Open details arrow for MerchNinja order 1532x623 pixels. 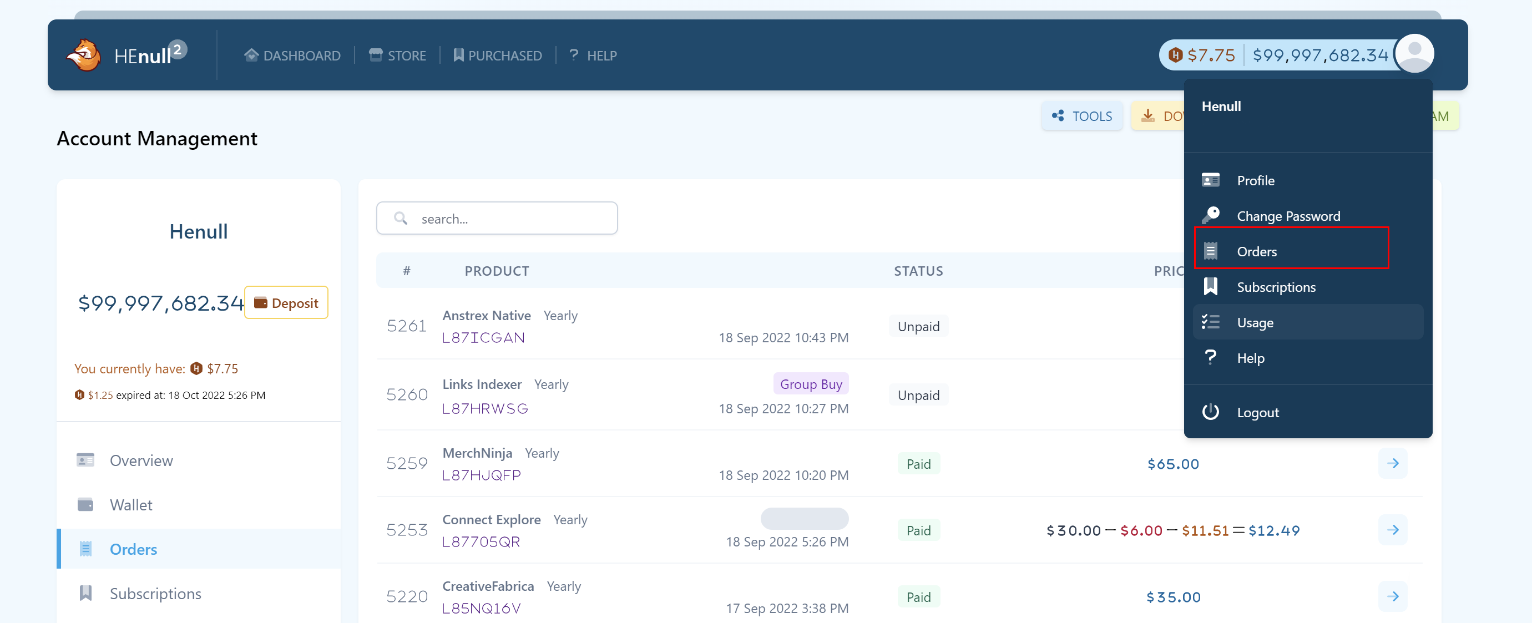click(1392, 463)
